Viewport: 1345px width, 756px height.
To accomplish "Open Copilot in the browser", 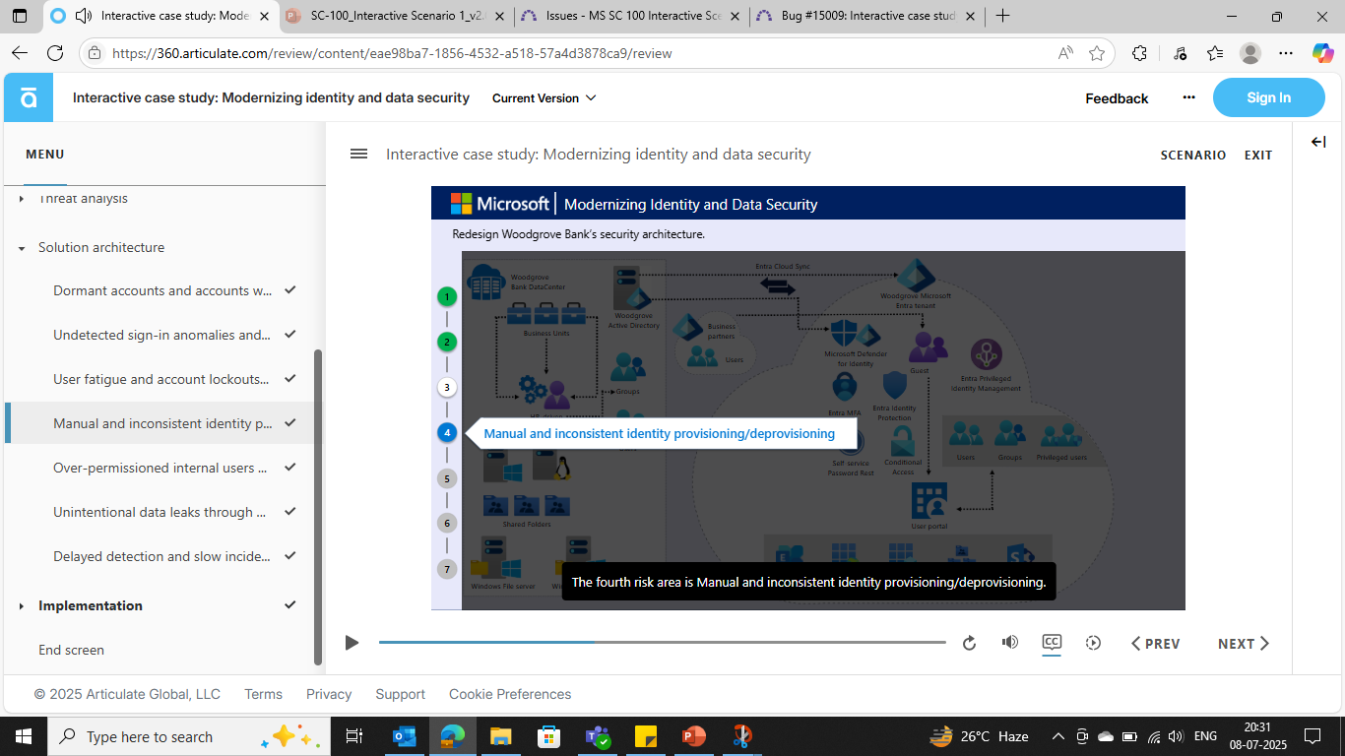I will 1322,53.
